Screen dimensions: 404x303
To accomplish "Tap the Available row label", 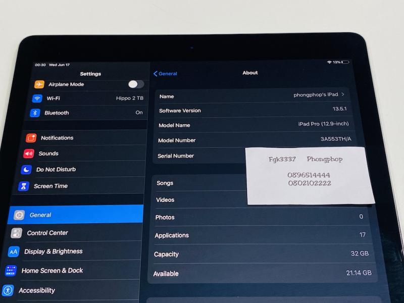I will (166, 274).
